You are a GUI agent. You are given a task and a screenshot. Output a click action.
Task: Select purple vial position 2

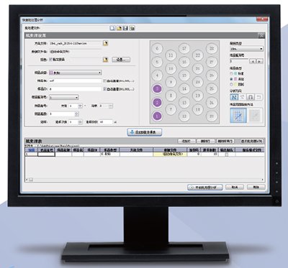click(x=157, y=103)
